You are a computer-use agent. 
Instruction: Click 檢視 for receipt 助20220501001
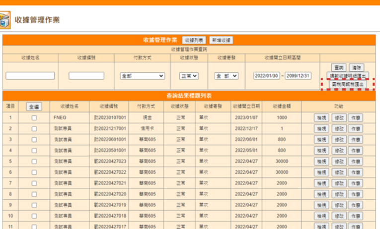coord(321,150)
